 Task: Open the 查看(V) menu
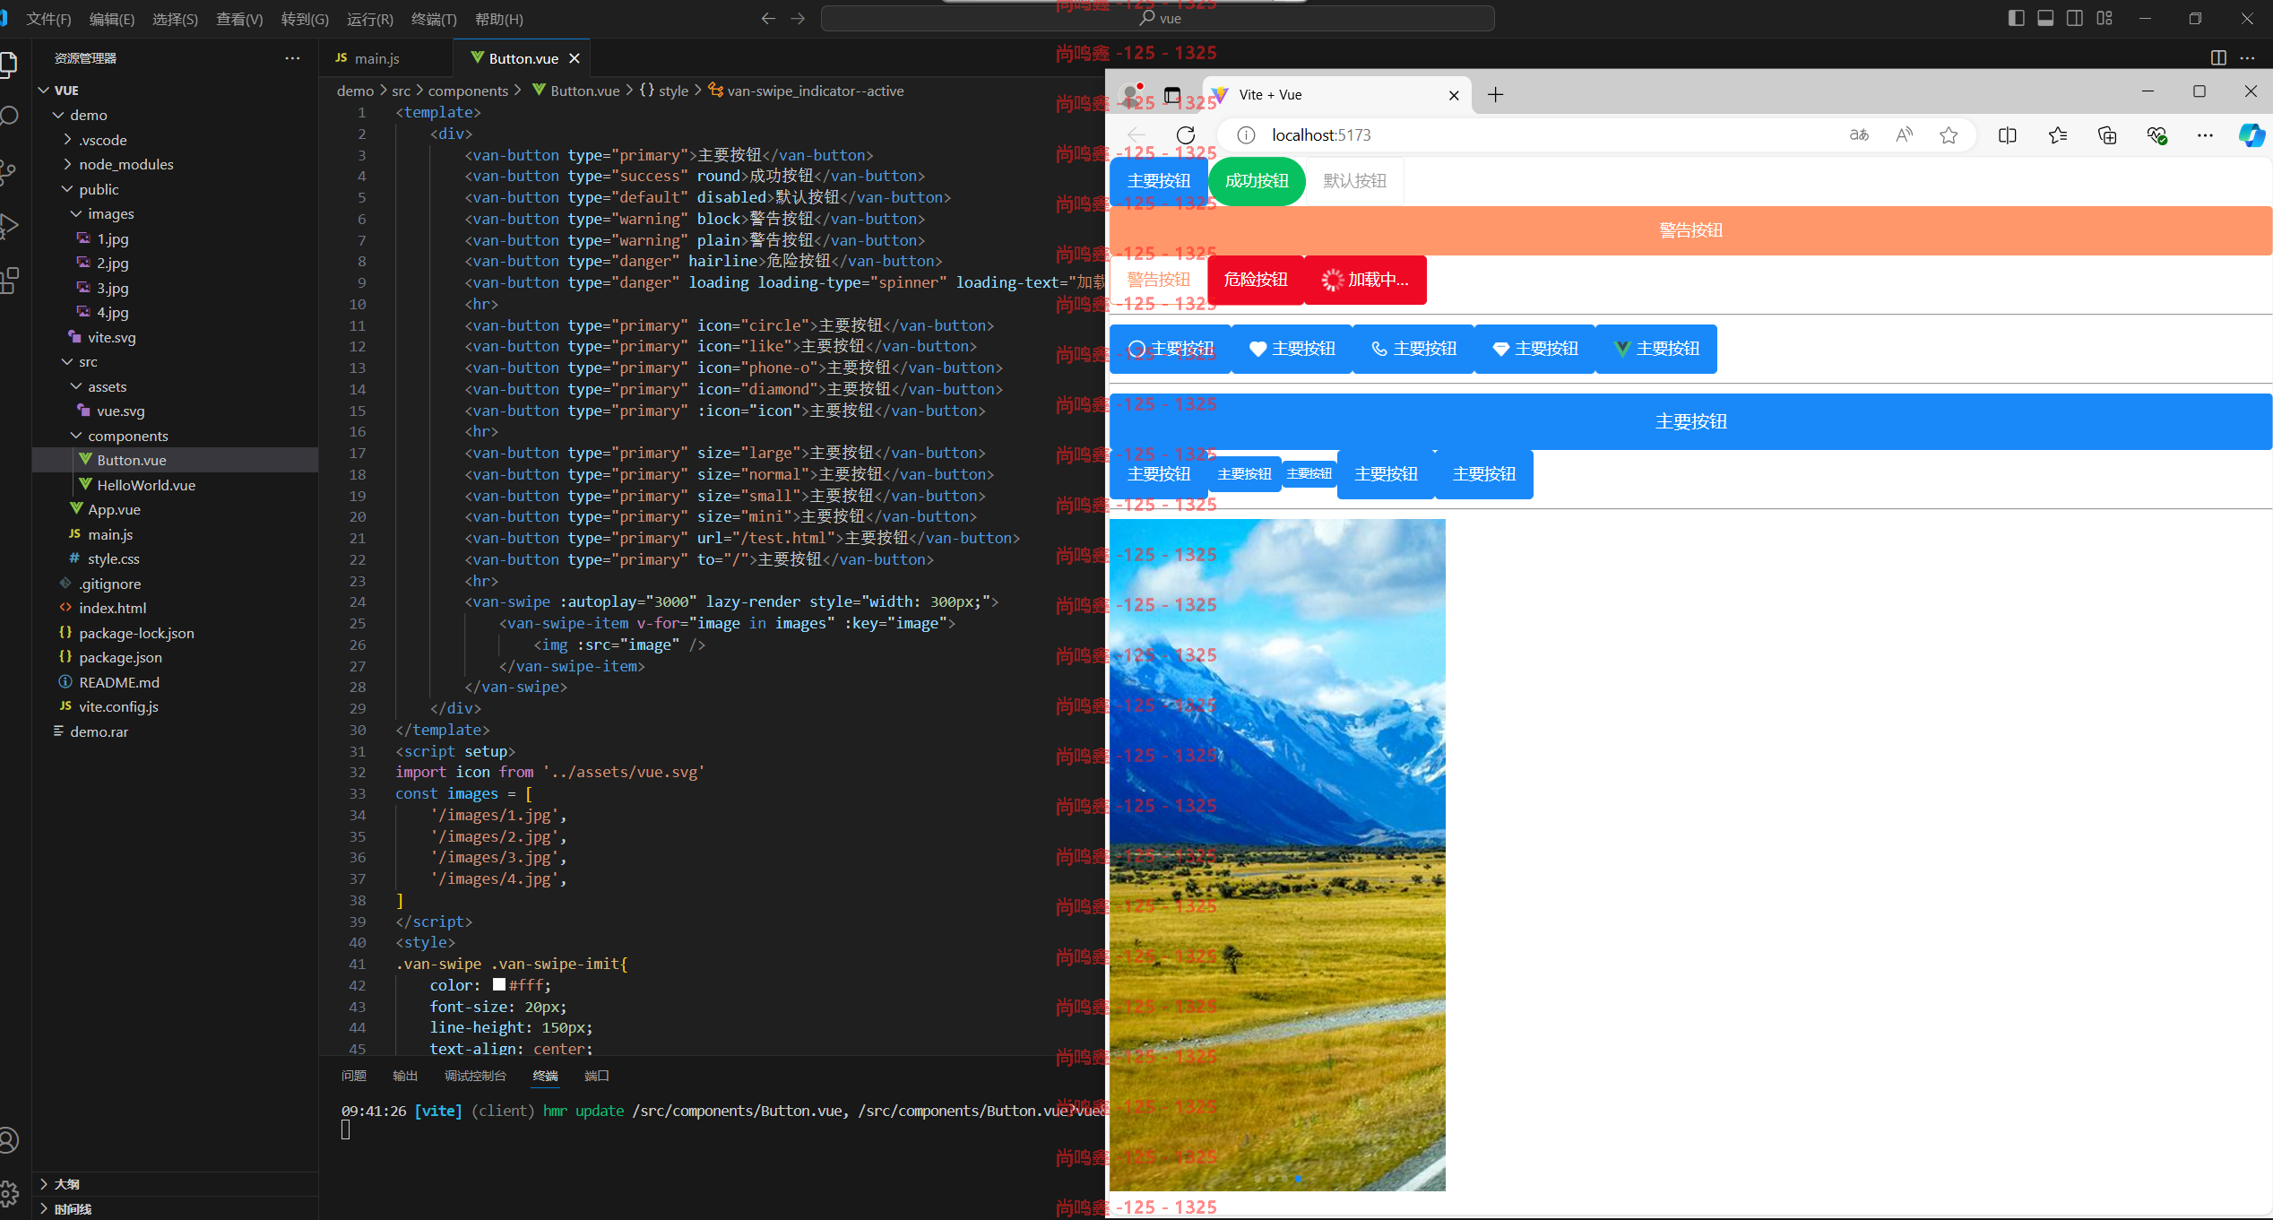click(x=239, y=19)
